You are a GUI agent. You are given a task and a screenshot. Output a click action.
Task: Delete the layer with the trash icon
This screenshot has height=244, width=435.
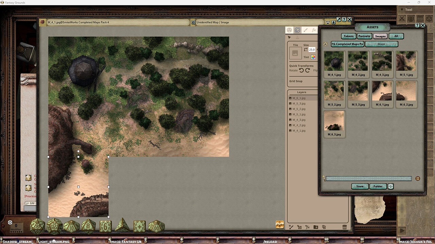(345, 227)
